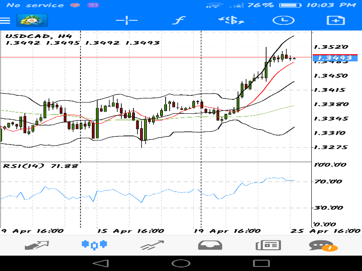
Task: Open the indicators list (f icon)
Action: point(180,21)
